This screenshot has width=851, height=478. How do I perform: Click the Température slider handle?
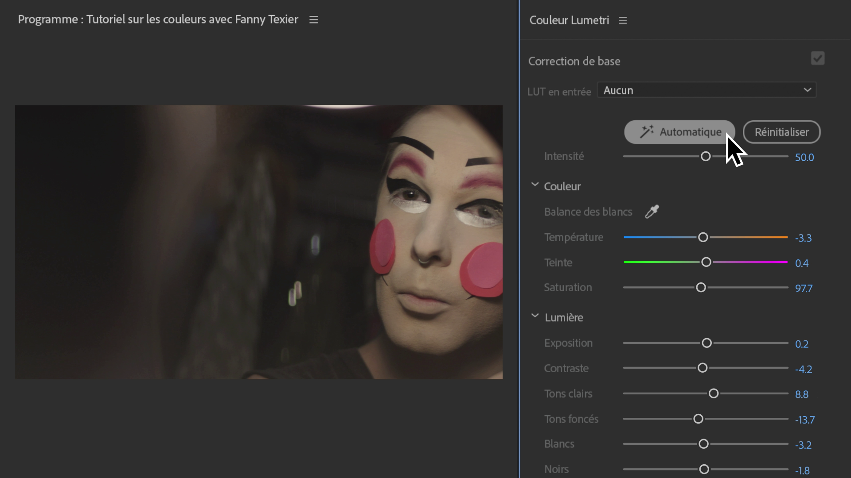pos(703,237)
